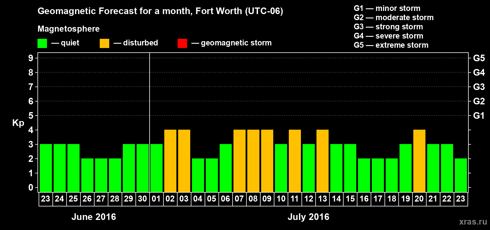
Task: Click the 'G3' label on the right axis
Action: point(479,87)
